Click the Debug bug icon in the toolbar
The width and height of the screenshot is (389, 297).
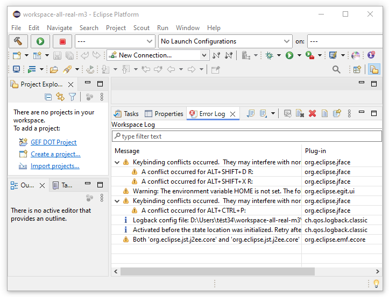pyautogui.click(x=270, y=55)
